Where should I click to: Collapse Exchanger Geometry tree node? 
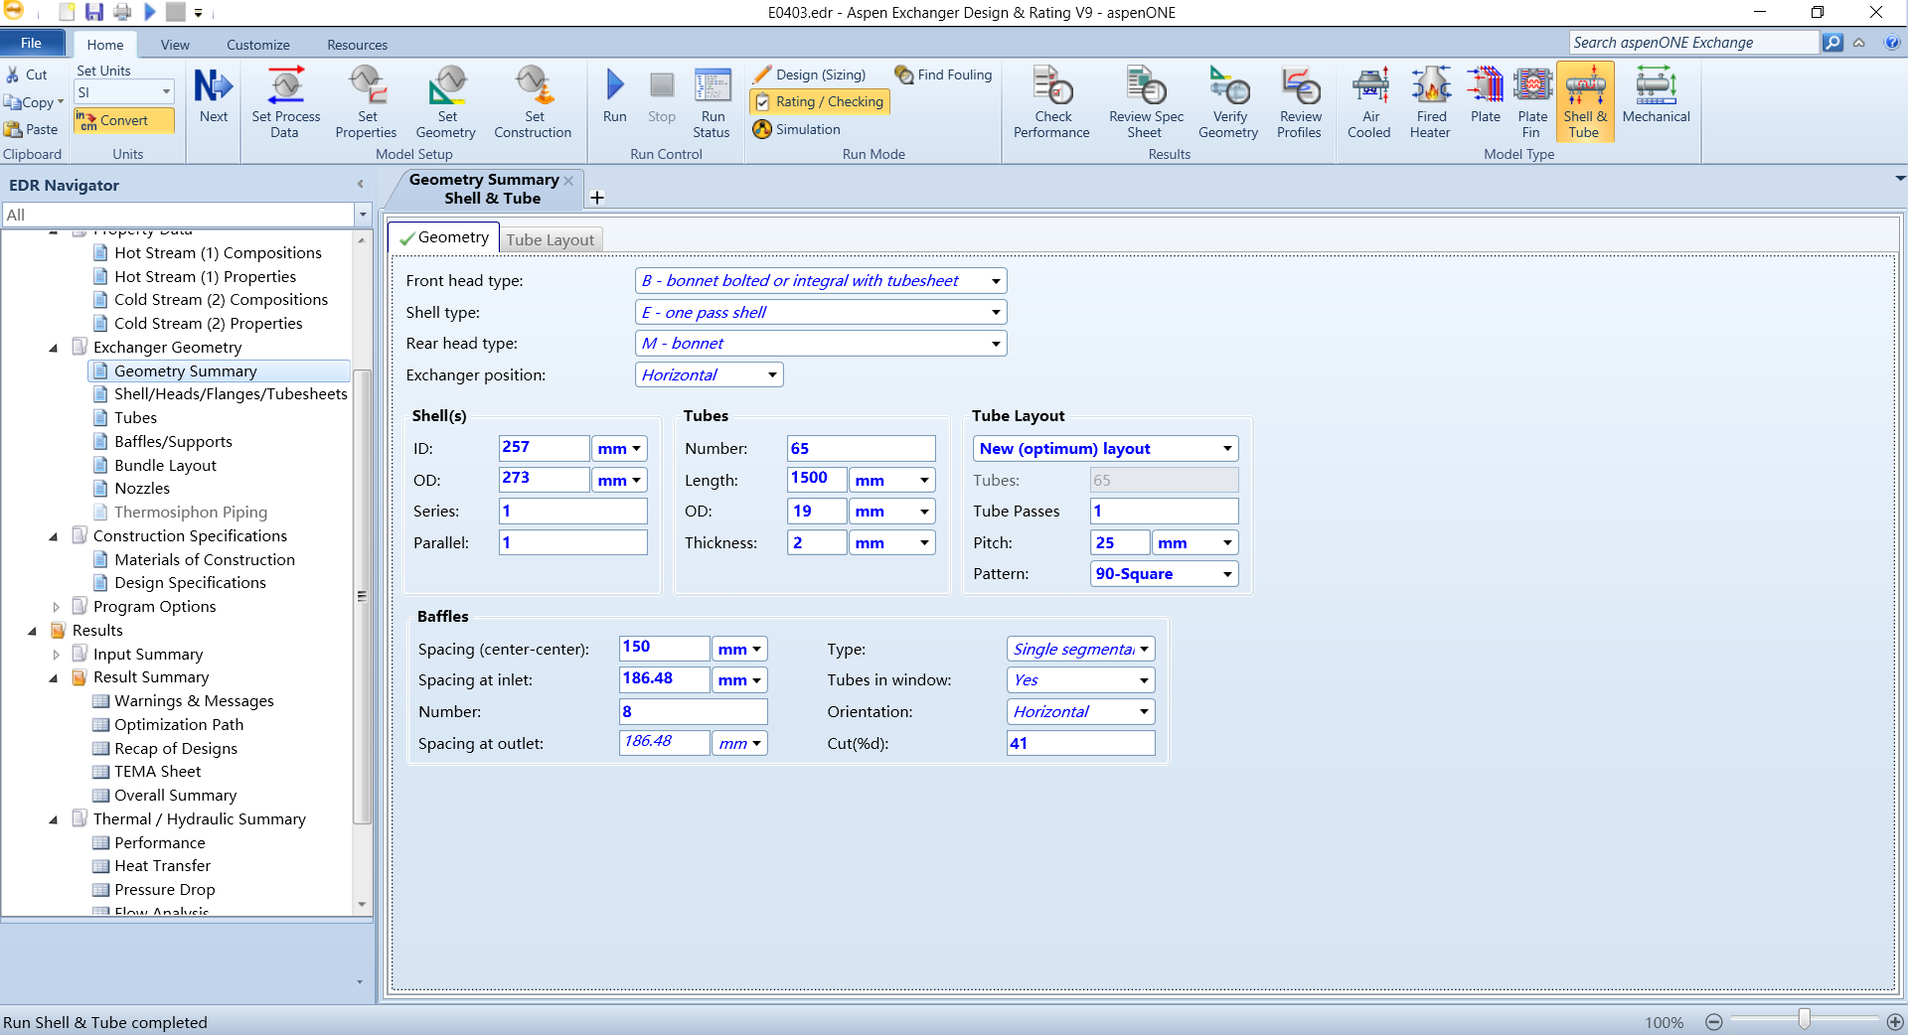click(x=54, y=348)
